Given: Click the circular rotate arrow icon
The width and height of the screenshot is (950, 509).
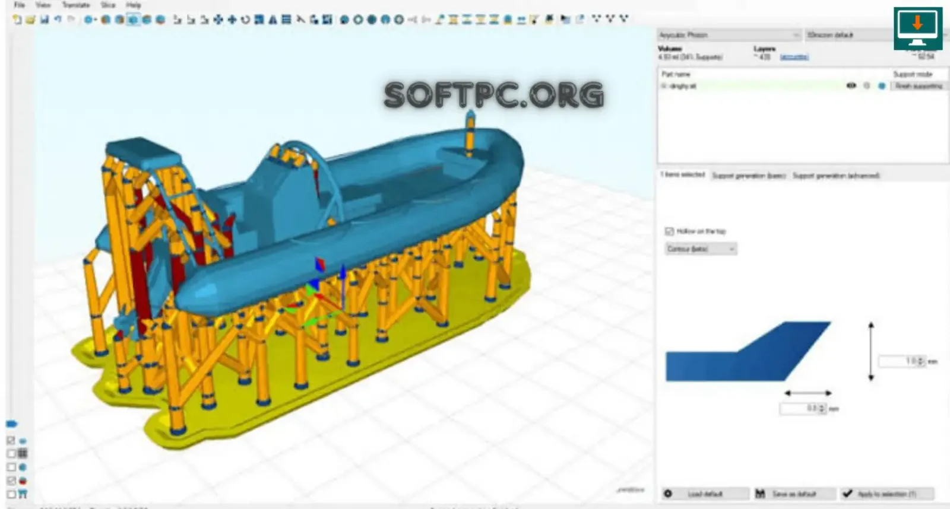Looking at the screenshot, I should [245, 20].
